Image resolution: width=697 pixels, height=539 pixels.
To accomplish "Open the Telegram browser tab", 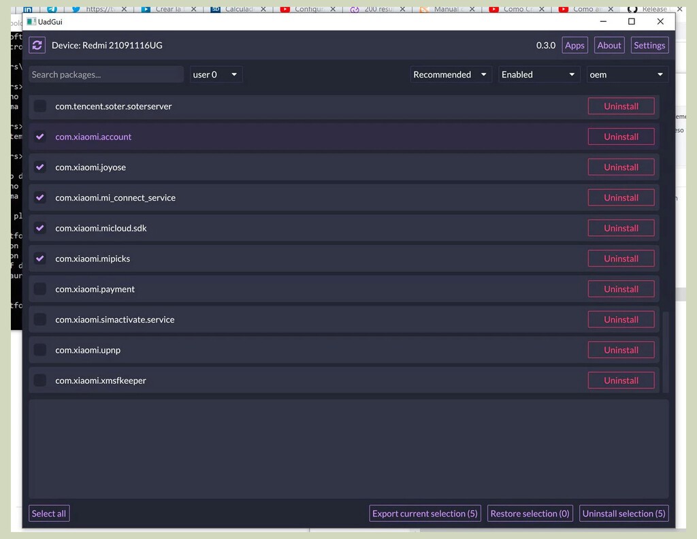I will pyautogui.click(x=52, y=9).
